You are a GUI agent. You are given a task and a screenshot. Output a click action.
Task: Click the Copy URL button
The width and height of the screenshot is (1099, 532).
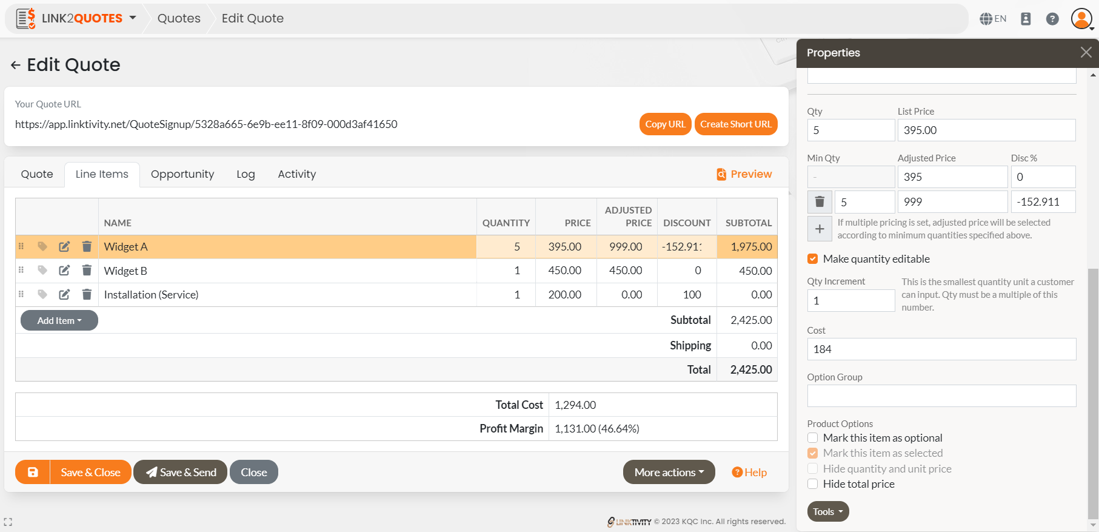(665, 124)
